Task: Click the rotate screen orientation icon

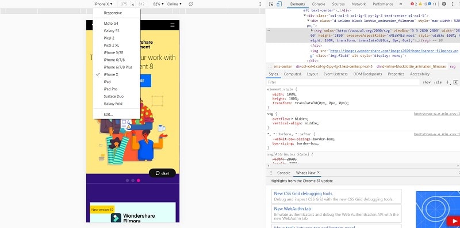Action: click(x=191, y=4)
